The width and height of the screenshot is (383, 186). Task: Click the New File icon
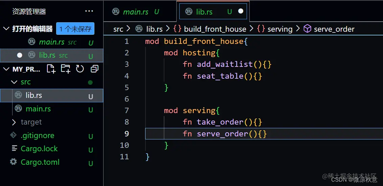pos(51,69)
